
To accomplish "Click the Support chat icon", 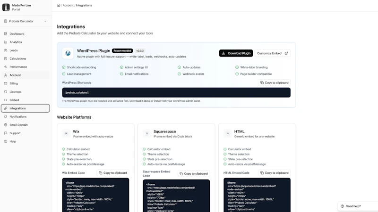I will tap(6, 133).
